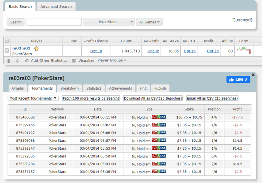
Task: Click the 2/6 position cell
Action: point(214,164)
